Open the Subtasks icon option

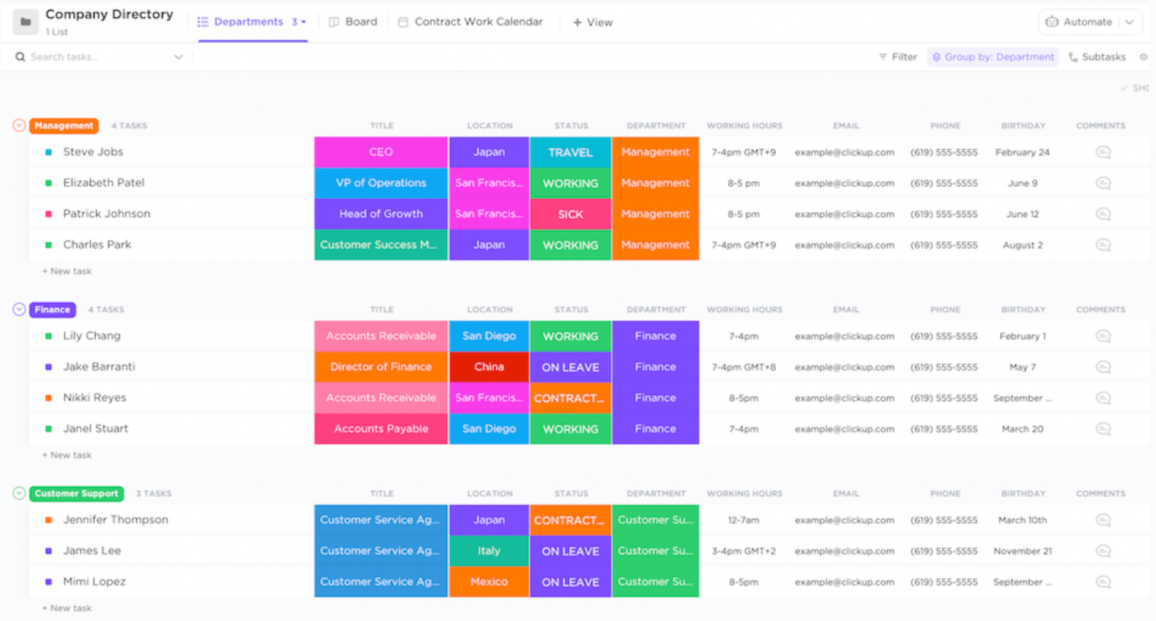[x=1073, y=57]
